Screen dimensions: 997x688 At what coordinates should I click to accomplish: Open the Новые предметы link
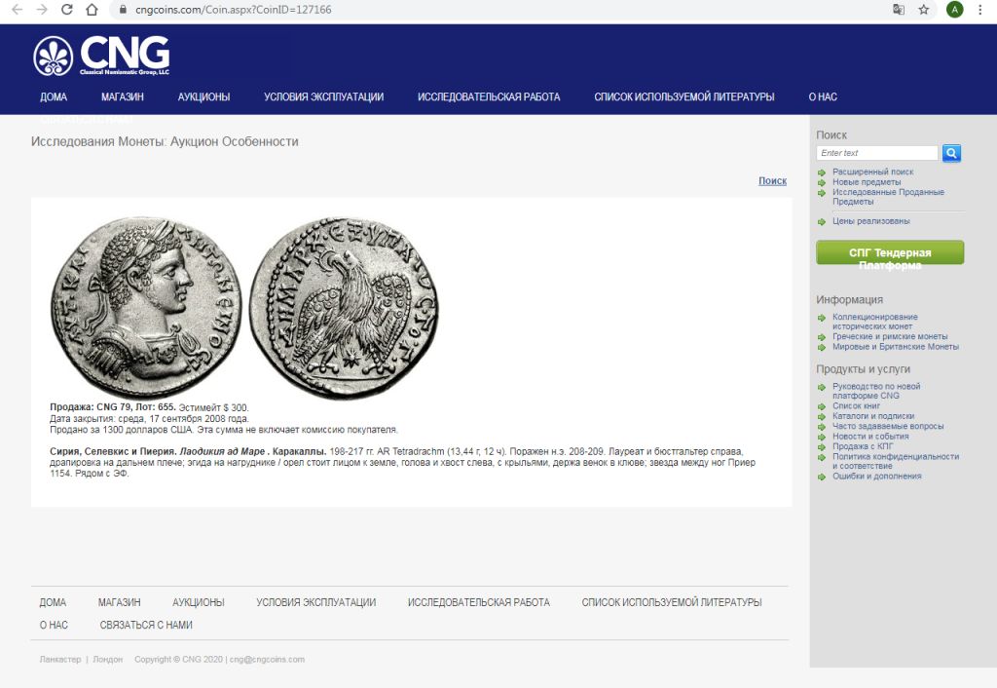coord(867,182)
